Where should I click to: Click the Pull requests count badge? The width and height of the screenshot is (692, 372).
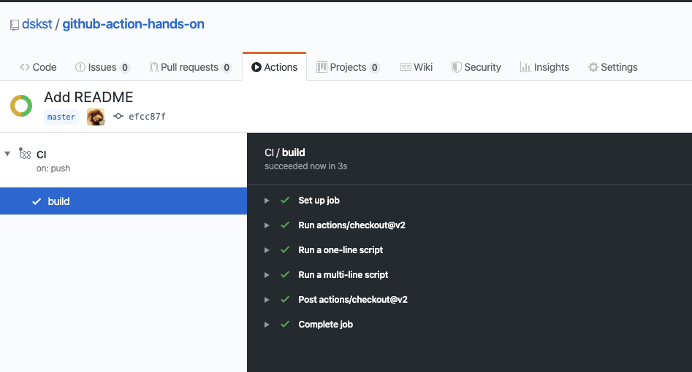tap(227, 67)
